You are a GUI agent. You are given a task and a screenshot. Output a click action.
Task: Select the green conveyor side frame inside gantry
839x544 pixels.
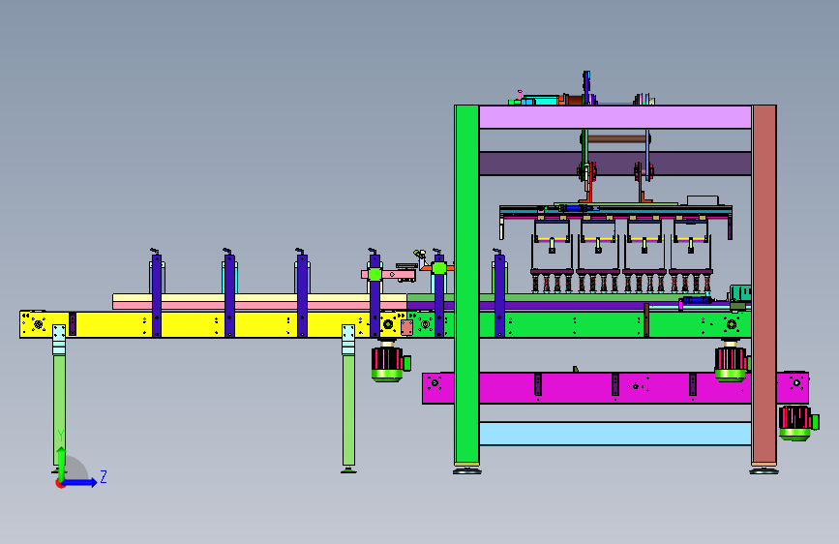point(578,324)
